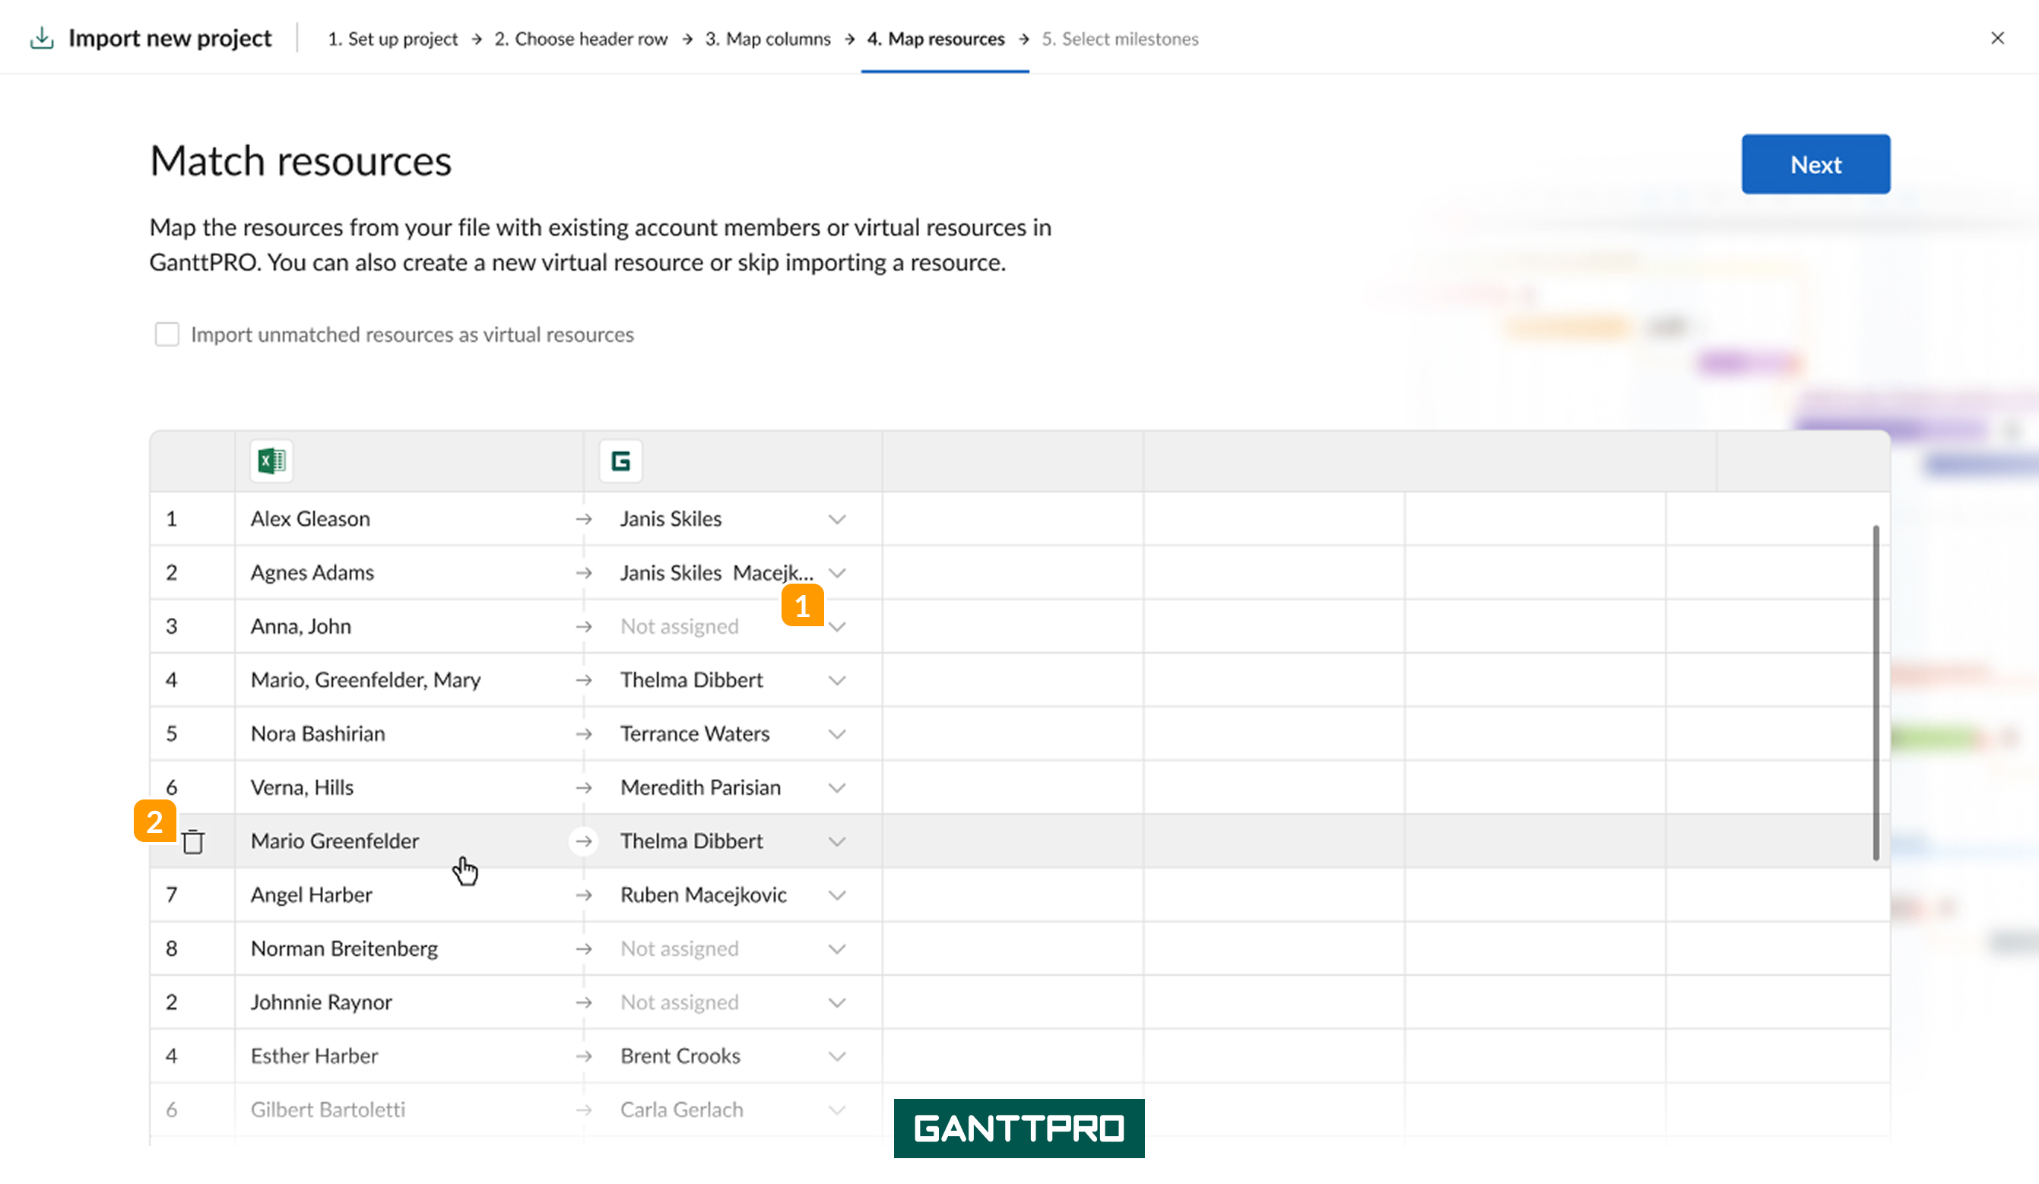Screen dimensions: 2039x1184
Task: Click the import download icon beside the title
Action: pyautogui.click(x=42, y=38)
